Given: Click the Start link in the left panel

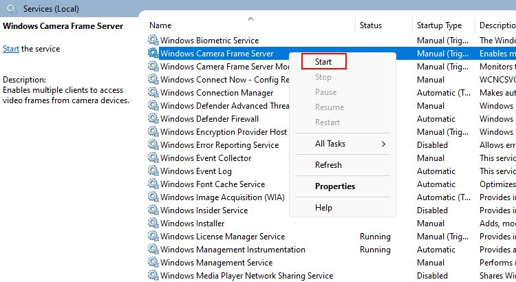Looking at the screenshot, I should coord(10,49).
